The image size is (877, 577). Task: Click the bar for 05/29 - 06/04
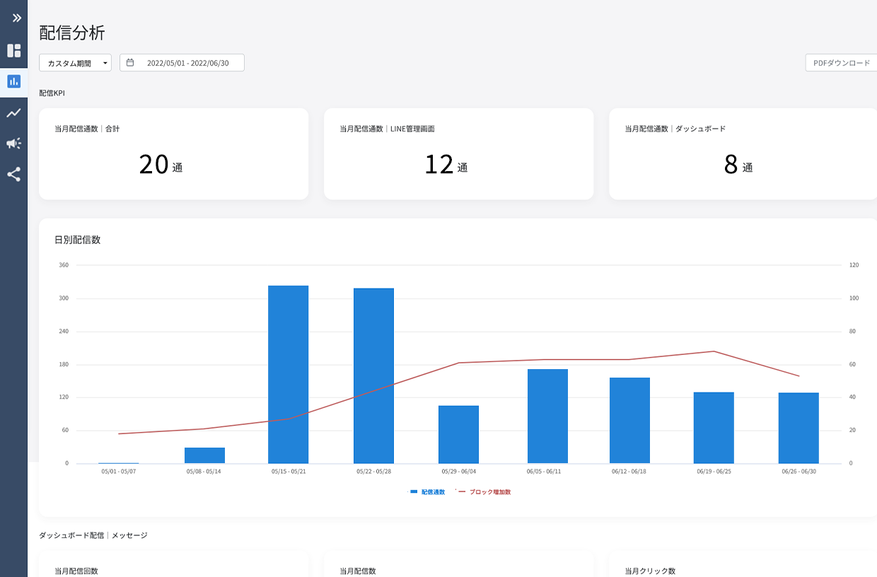click(458, 434)
